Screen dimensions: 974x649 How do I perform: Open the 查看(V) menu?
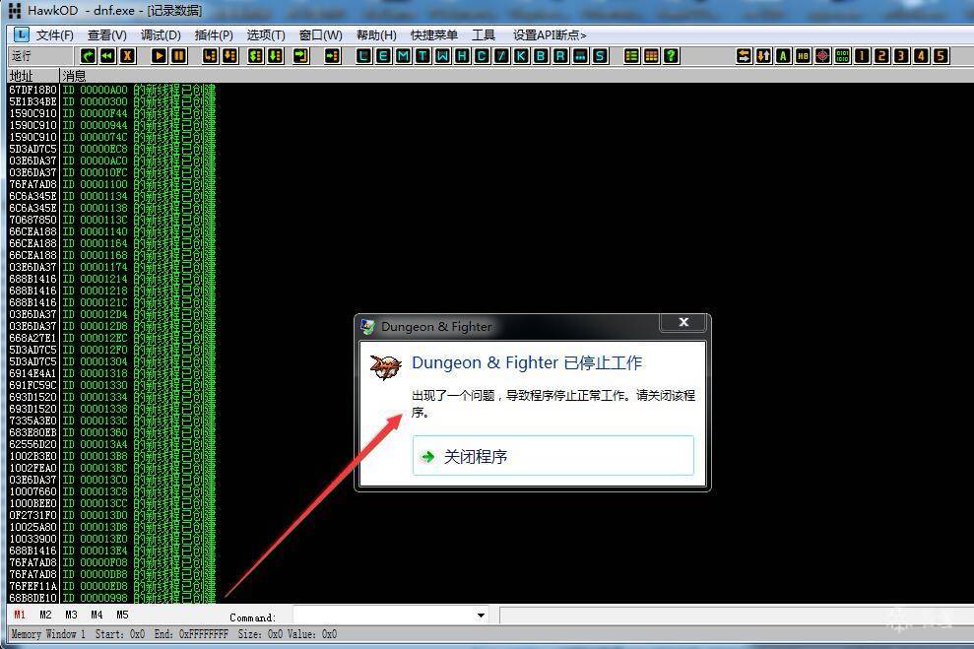tap(106, 35)
